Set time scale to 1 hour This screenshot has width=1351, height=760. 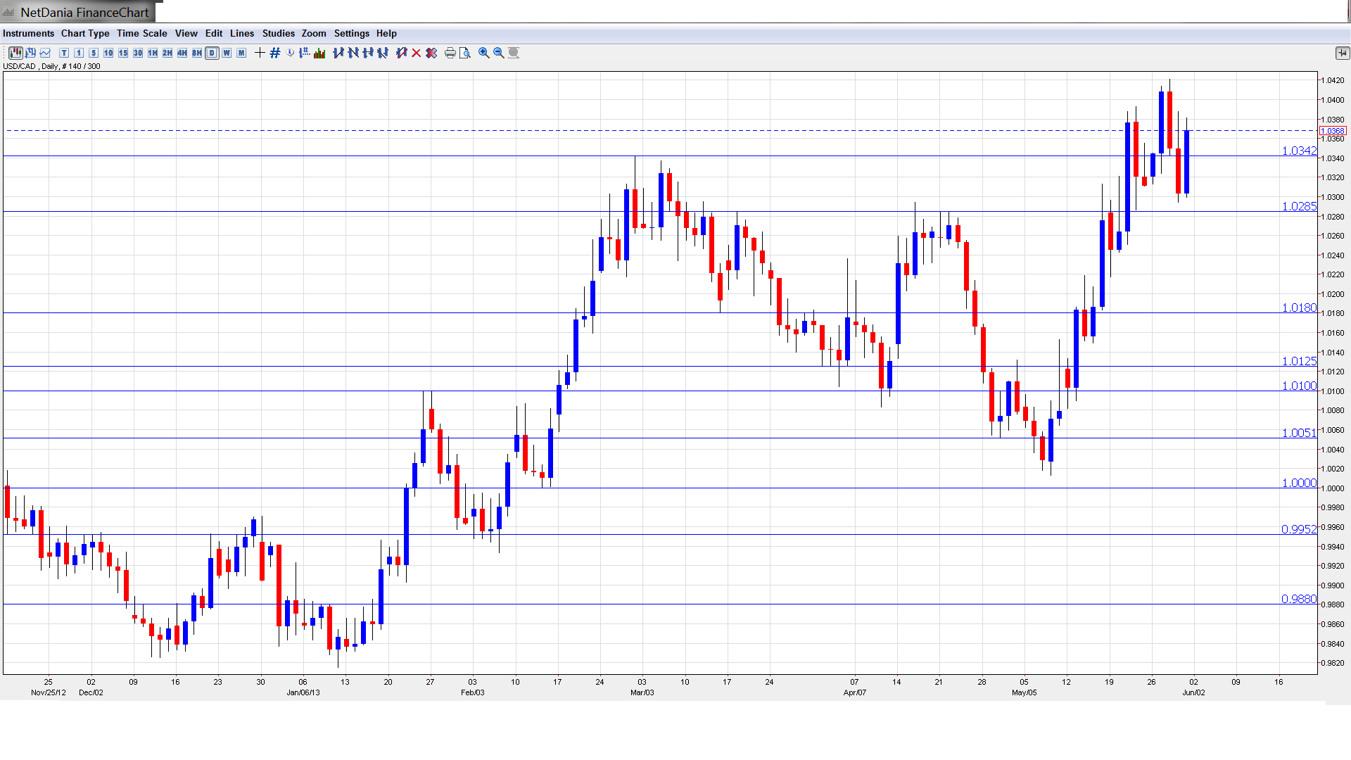tap(153, 53)
